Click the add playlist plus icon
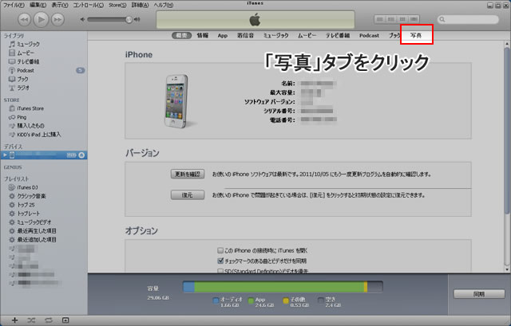Viewport: 511px width, 326px height. [14, 320]
